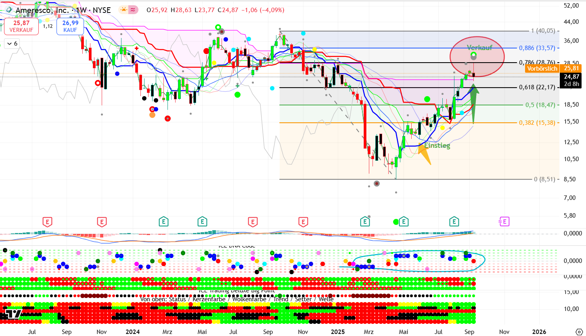Click the pink wavy data status icon
Viewport: 586px width, 336px height.
134,10
